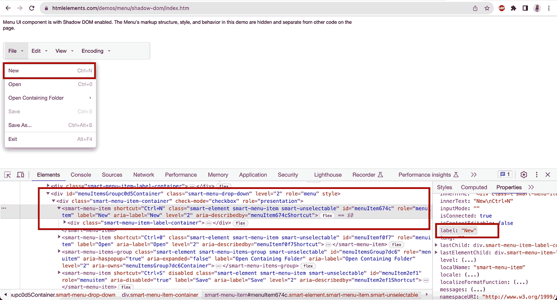Click the address bar URL
Image resolution: width=557 pixels, height=300 pixels.
click(121, 8)
